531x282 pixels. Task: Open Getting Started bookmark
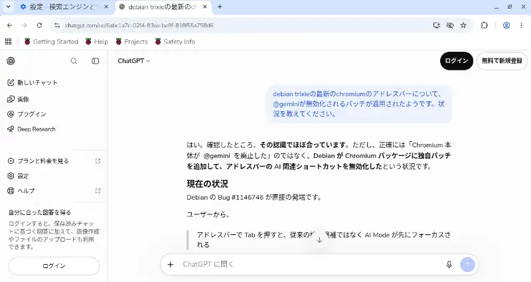point(51,42)
